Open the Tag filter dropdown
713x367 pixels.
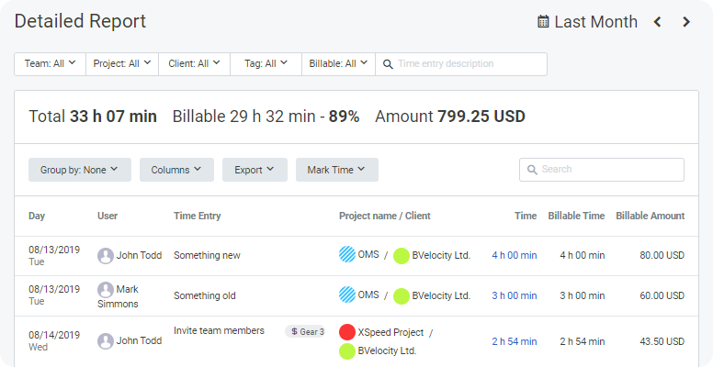pyautogui.click(x=266, y=64)
